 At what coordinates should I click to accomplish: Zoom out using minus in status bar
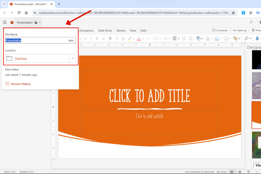[x=257, y=172]
